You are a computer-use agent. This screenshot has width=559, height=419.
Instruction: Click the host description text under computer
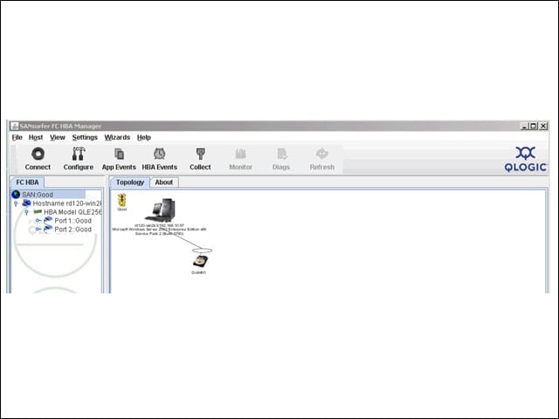click(x=159, y=230)
